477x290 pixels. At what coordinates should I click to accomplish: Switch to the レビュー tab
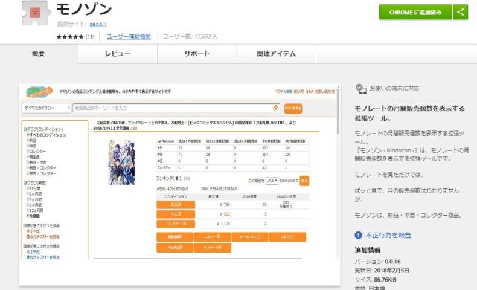click(118, 54)
